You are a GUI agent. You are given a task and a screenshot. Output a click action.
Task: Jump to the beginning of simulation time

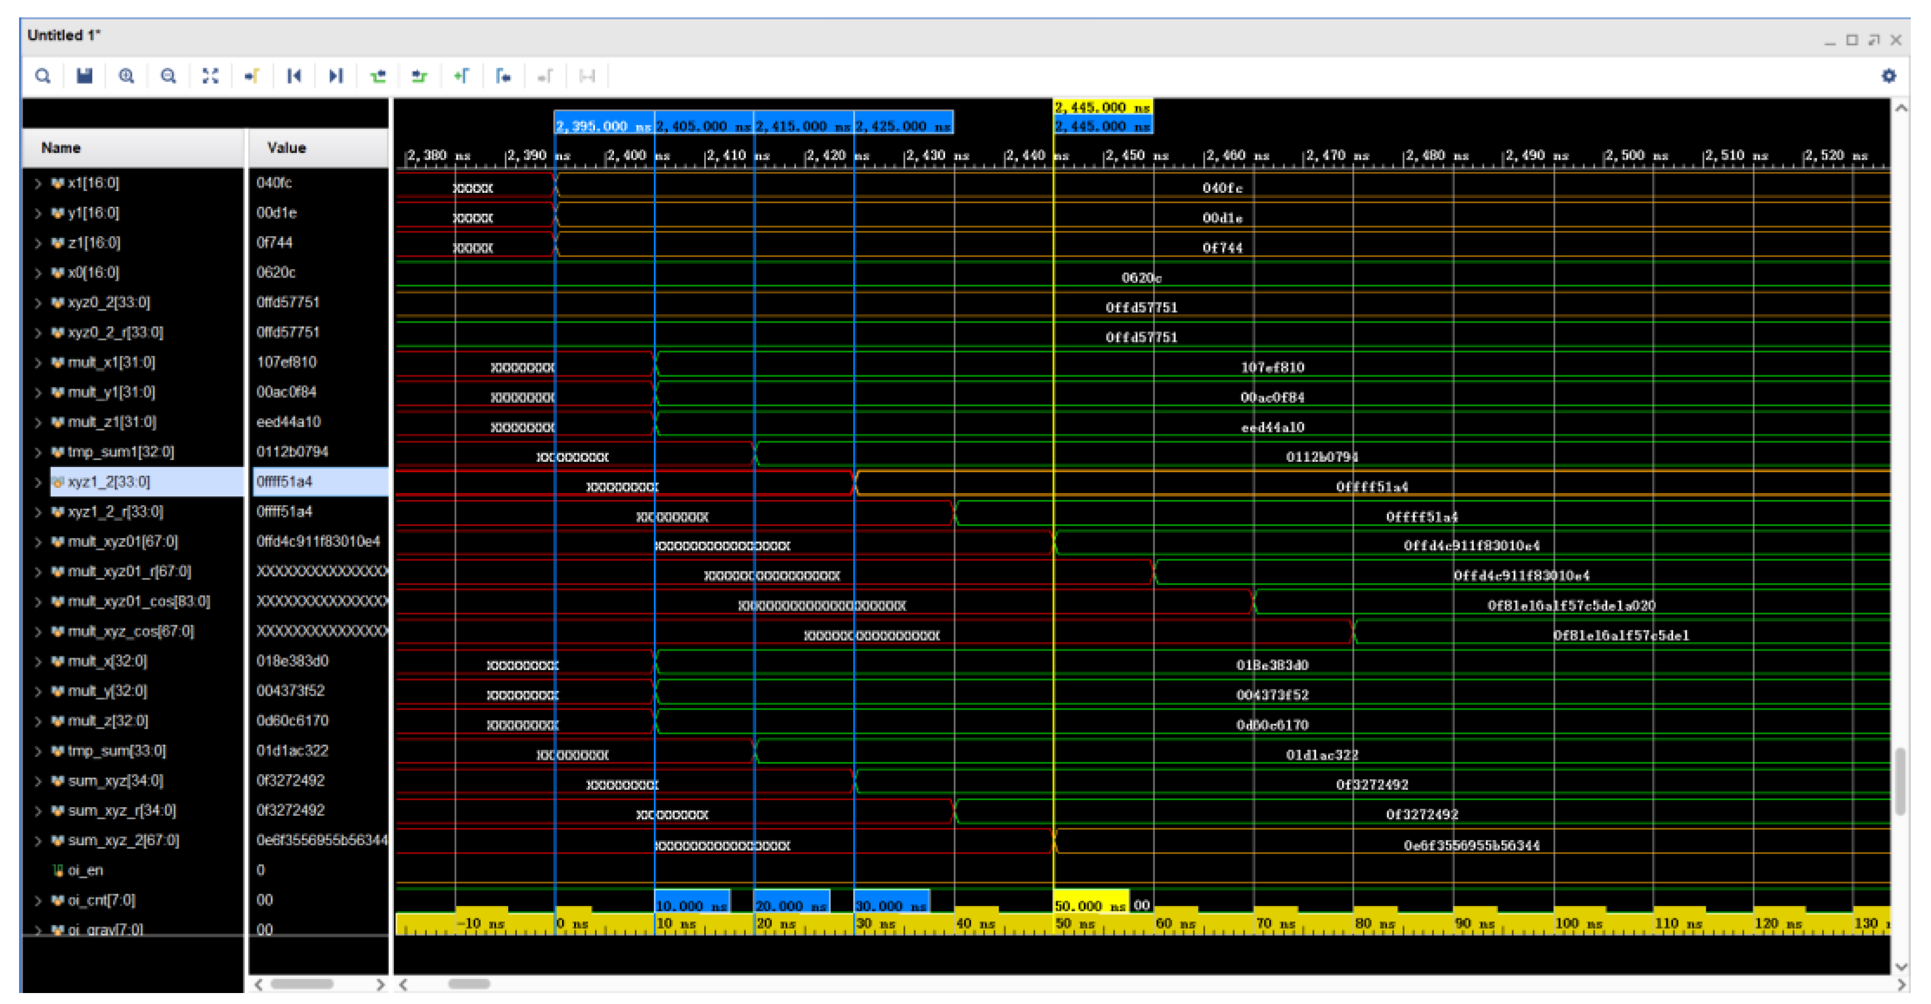coord(295,76)
